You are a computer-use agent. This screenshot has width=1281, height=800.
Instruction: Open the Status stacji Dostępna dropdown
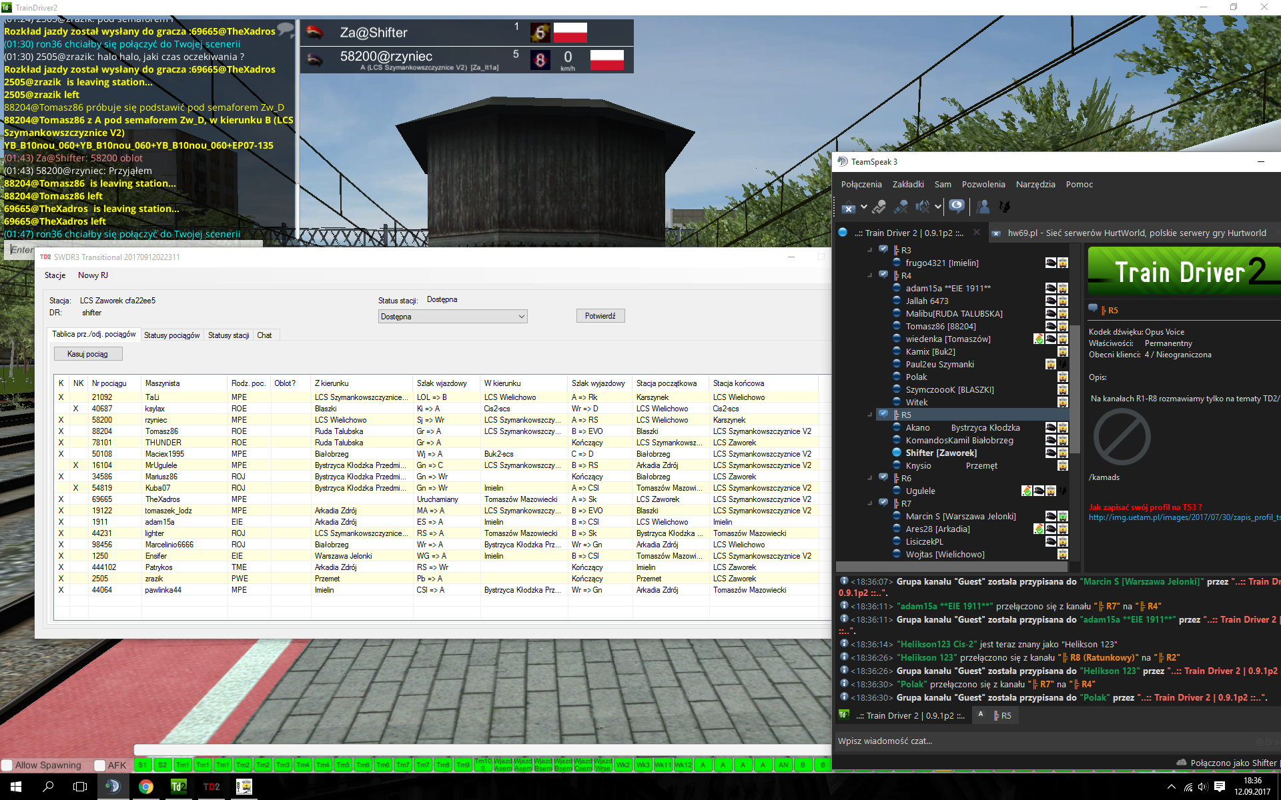tap(452, 317)
